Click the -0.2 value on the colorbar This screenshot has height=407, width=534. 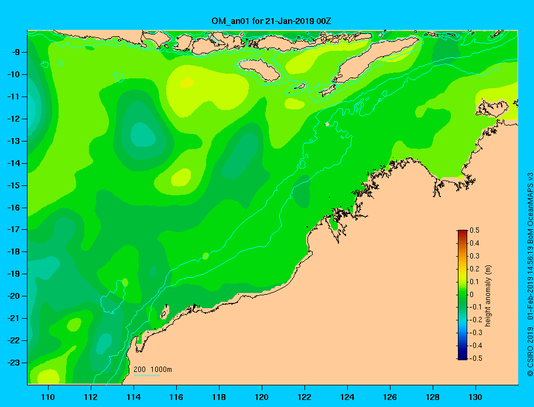point(475,320)
